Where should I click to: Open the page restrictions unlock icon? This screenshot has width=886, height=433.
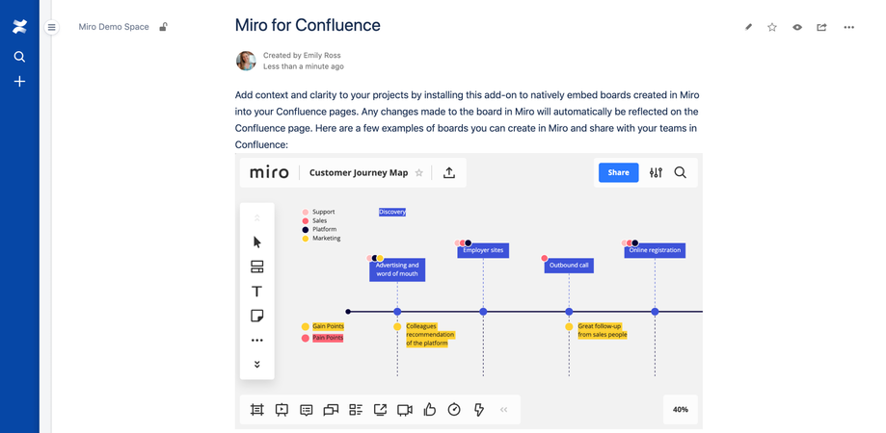click(163, 27)
